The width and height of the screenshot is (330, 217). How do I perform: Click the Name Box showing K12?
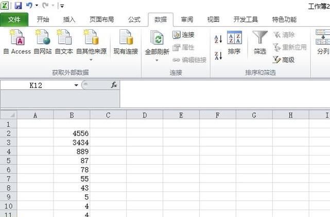tap(36, 85)
